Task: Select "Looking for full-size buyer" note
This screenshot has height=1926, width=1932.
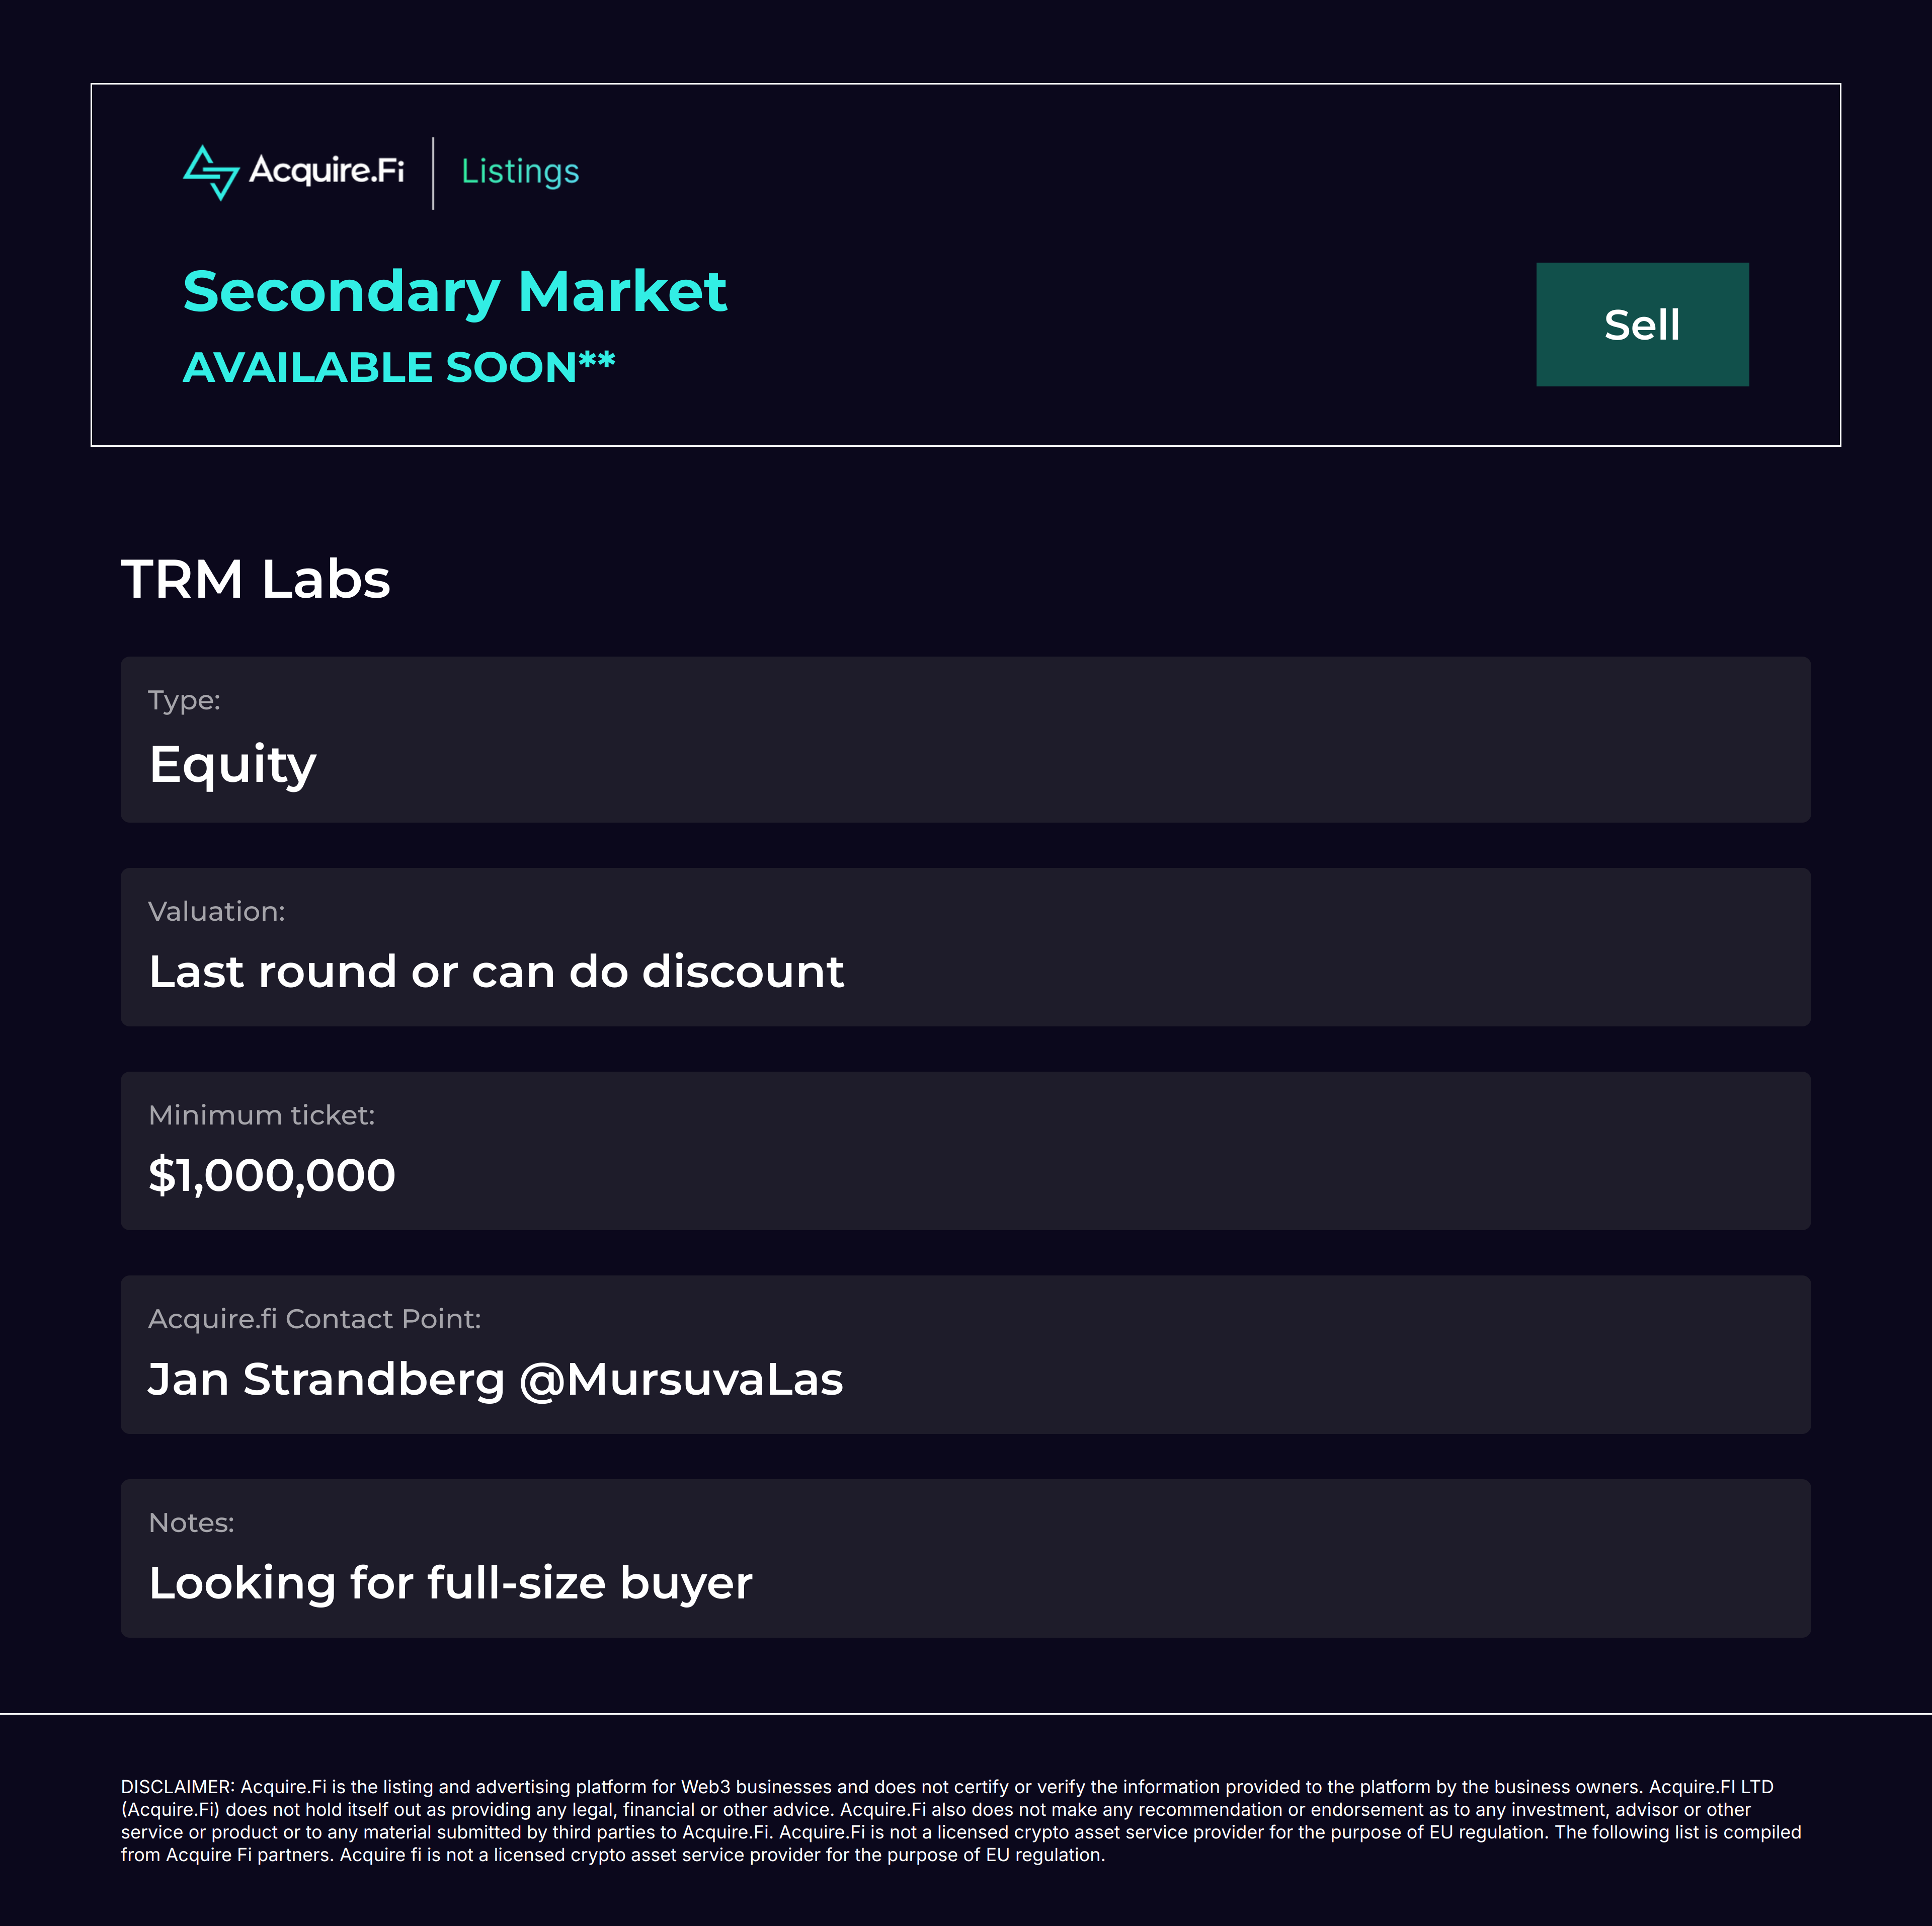Action: 450,1583
